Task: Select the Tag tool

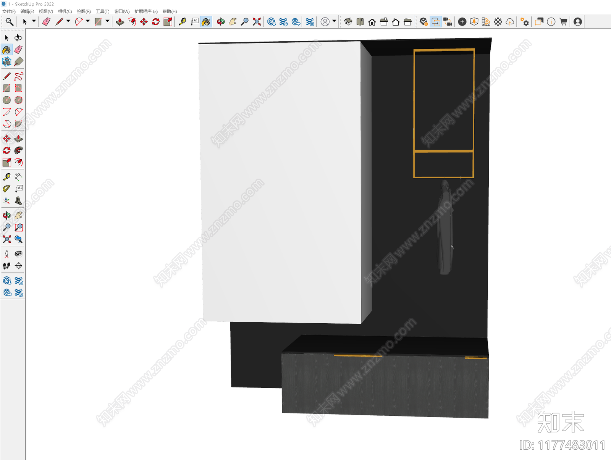Action: coord(18,61)
